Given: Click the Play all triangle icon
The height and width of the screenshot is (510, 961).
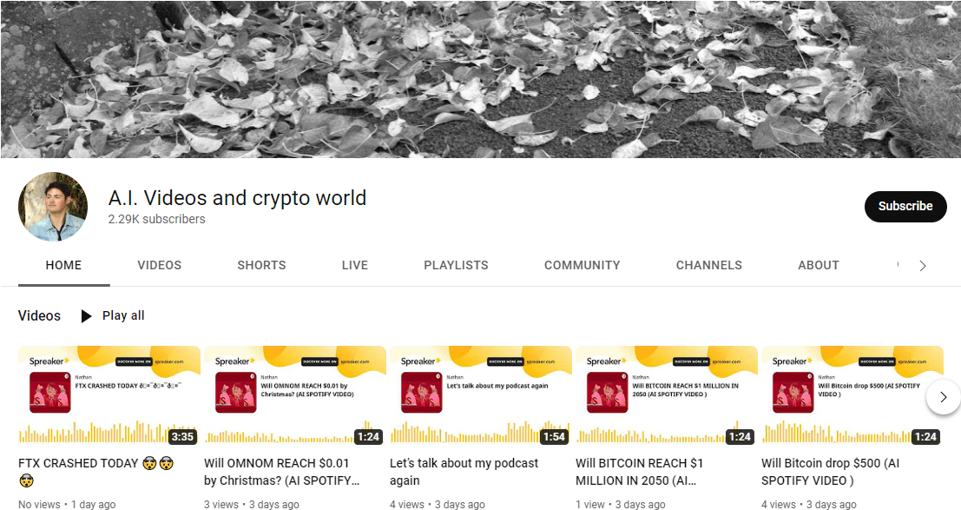Looking at the screenshot, I should (x=87, y=316).
